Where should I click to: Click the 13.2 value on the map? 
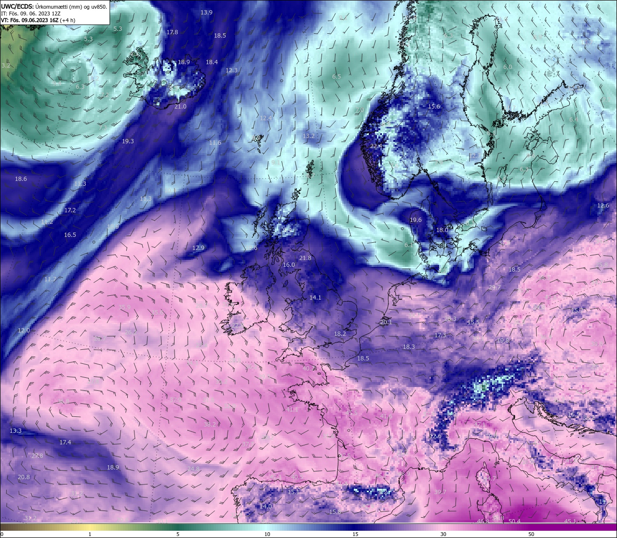click(x=308, y=136)
